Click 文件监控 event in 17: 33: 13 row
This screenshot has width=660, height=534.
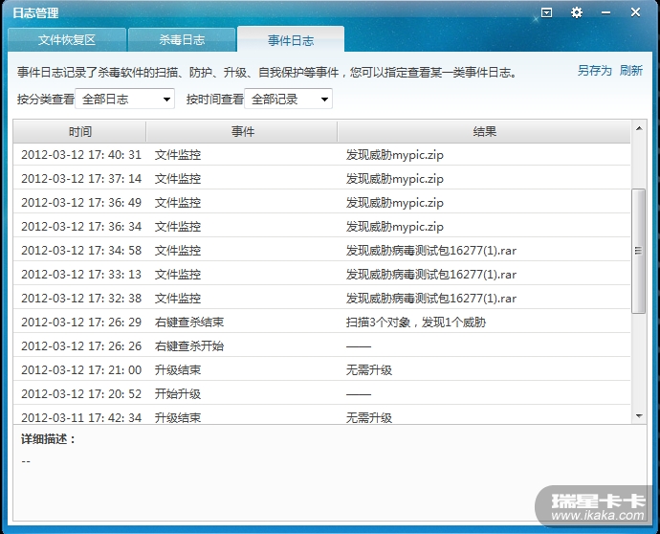(x=178, y=274)
